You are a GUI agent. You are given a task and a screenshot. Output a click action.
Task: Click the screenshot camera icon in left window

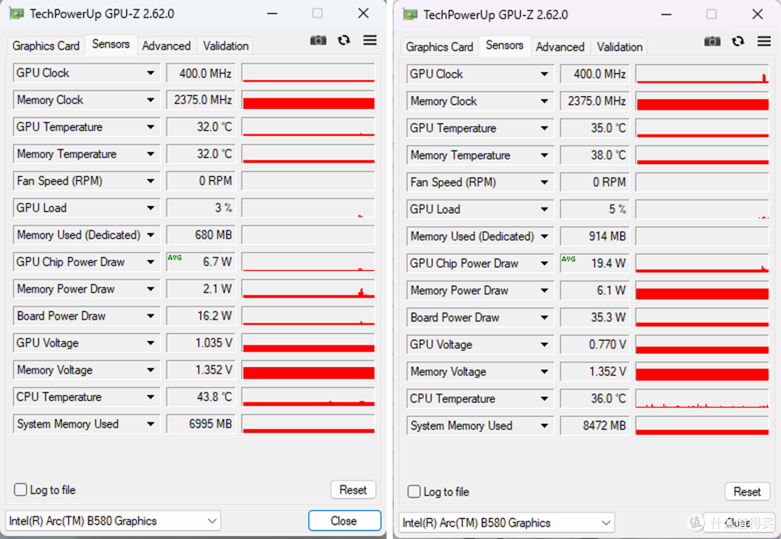point(318,40)
